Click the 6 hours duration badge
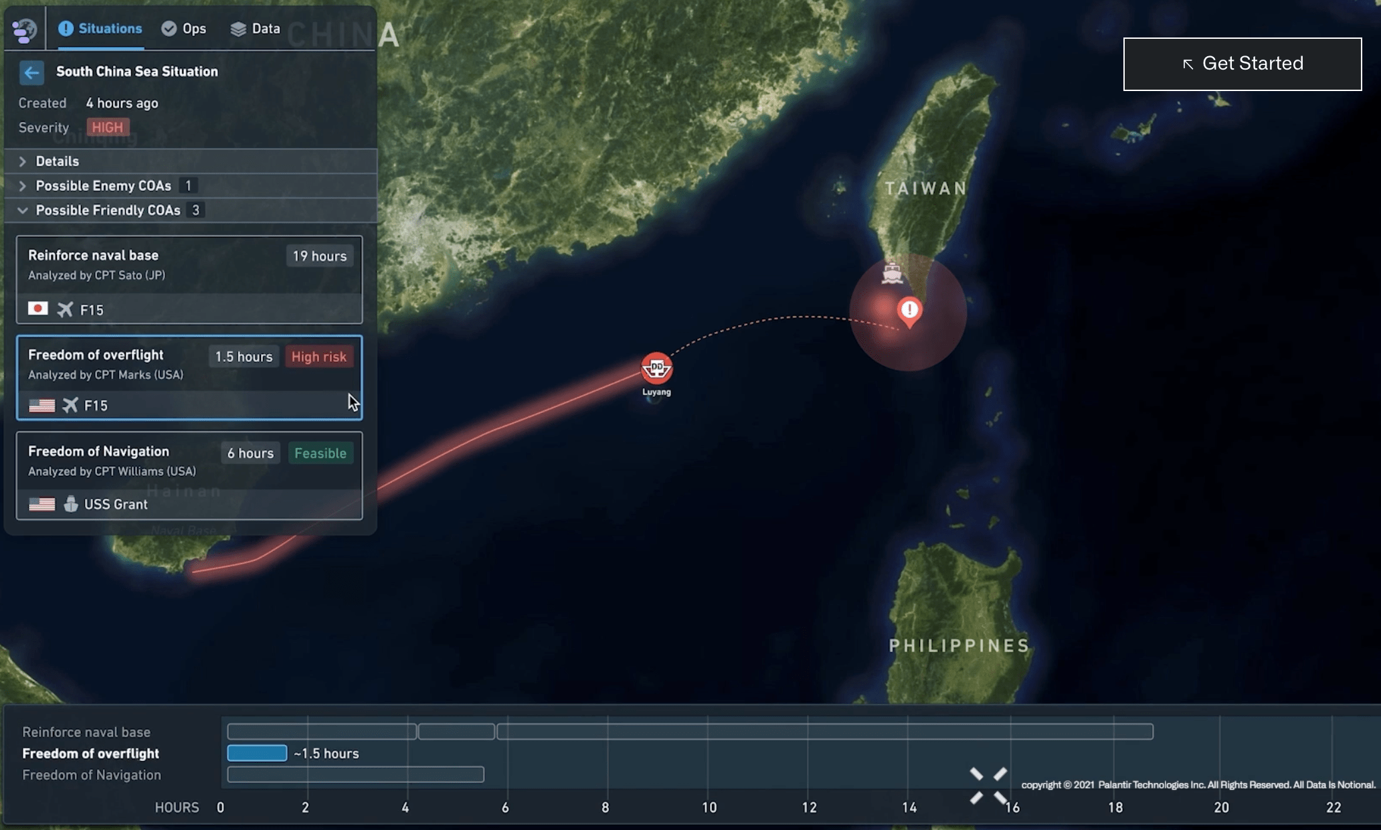1381x830 pixels. (x=251, y=453)
